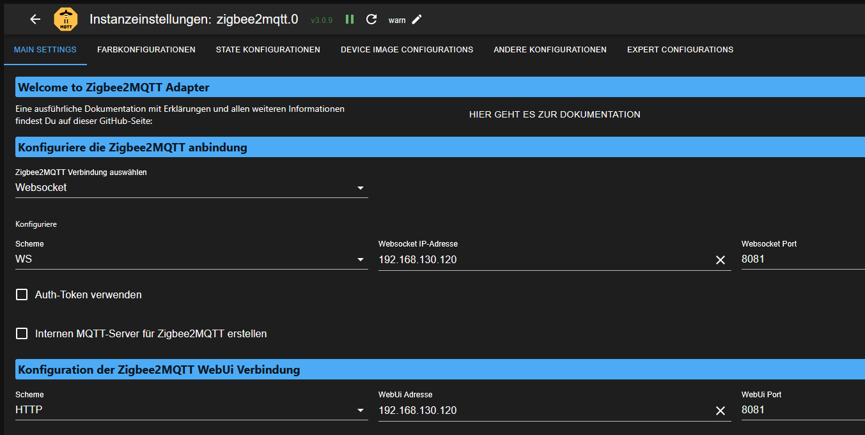This screenshot has width=865, height=435.
Task: Edit log level with pencil icon
Action: click(x=417, y=19)
